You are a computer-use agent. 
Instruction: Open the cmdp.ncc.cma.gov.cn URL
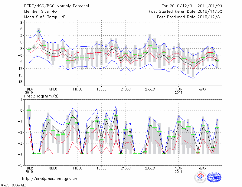(50, 179)
